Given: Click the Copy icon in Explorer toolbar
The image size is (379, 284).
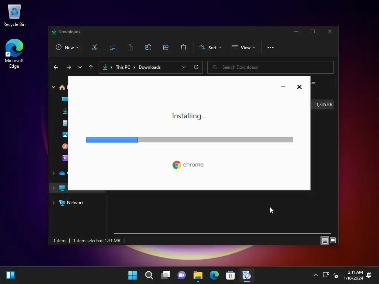Looking at the screenshot, I should [x=113, y=48].
